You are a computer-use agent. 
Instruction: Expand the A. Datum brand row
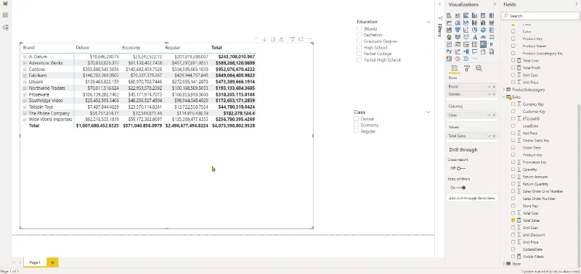point(25,57)
